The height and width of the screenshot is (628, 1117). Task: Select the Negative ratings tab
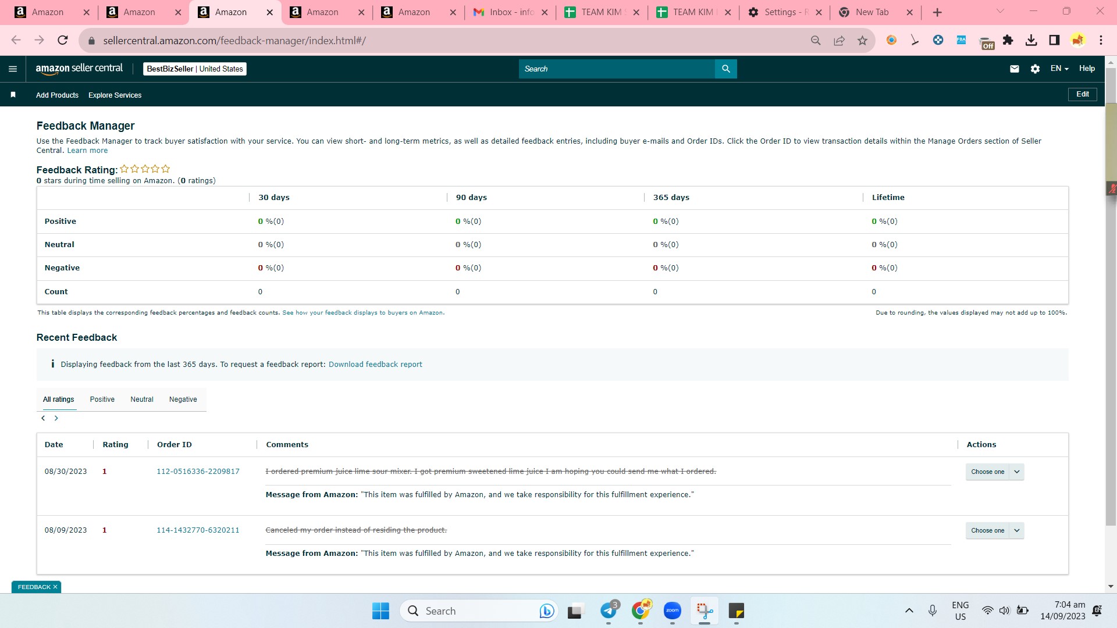(183, 399)
